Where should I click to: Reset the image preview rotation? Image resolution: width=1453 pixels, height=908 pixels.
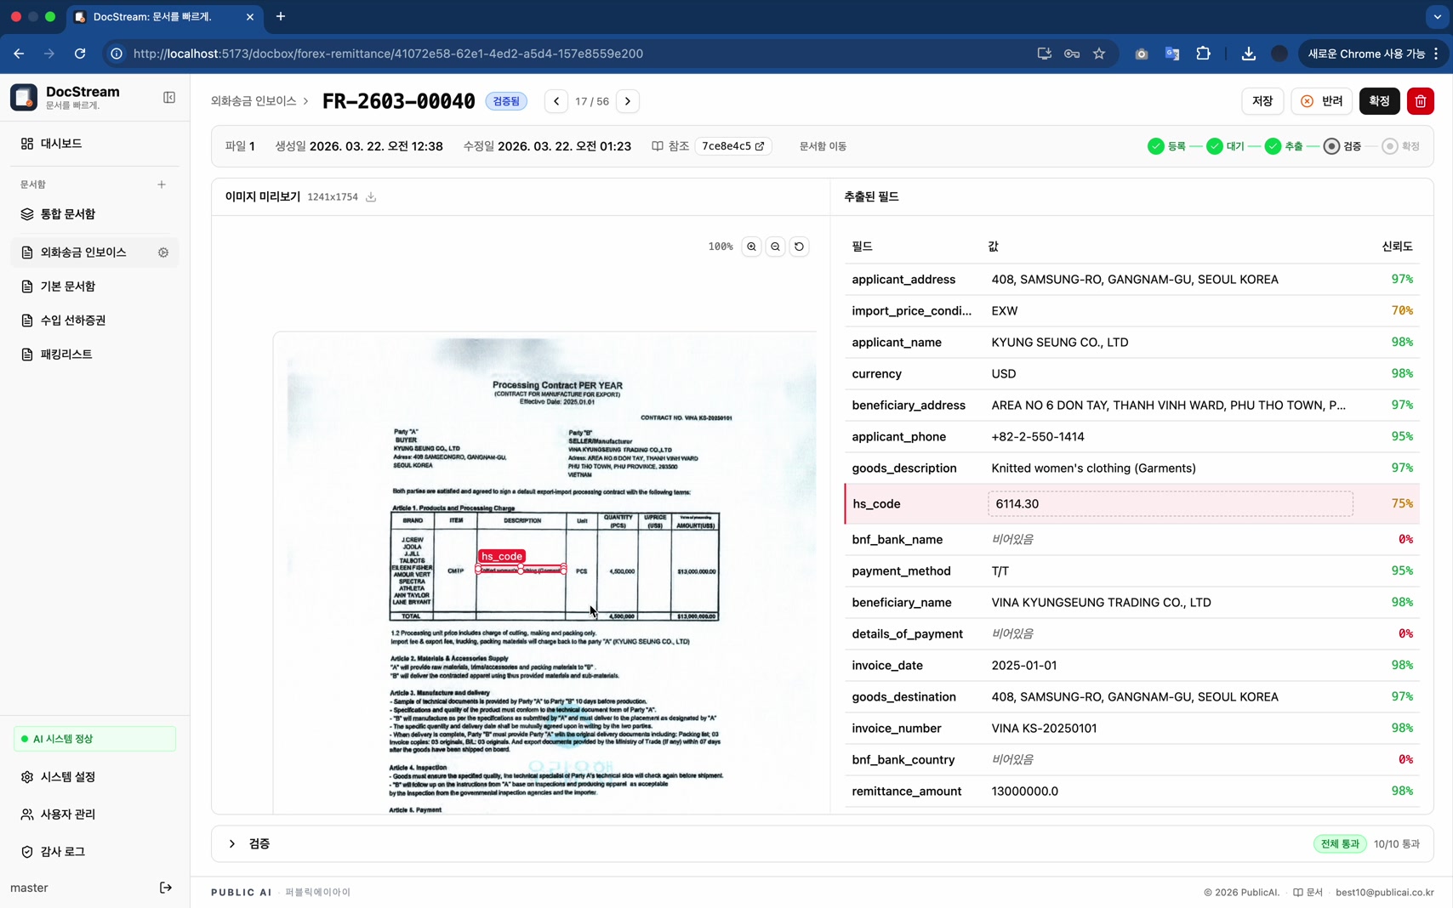pyautogui.click(x=799, y=247)
